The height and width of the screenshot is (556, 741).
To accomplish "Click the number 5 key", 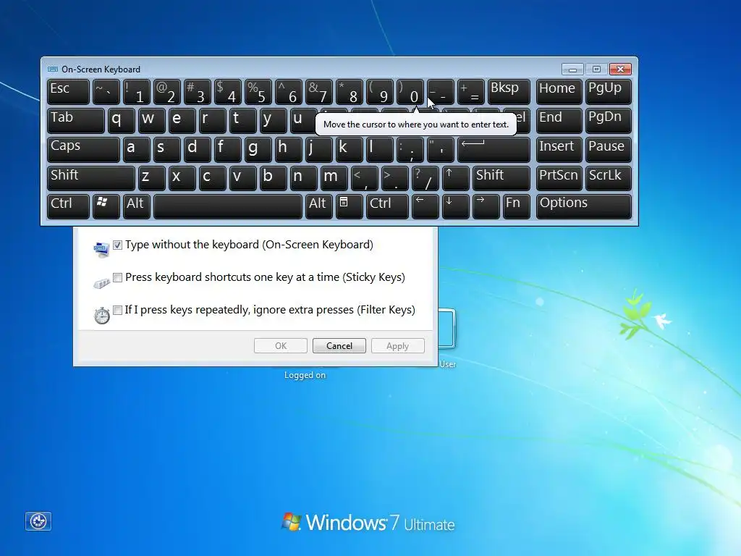I will point(258,92).
